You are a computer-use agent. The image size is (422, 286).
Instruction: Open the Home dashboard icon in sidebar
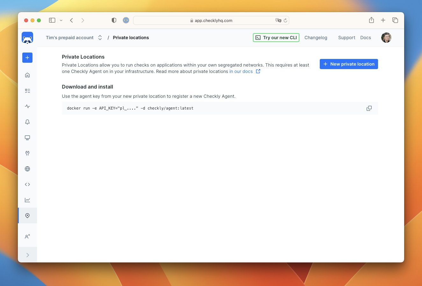click(x=27, y=75)
